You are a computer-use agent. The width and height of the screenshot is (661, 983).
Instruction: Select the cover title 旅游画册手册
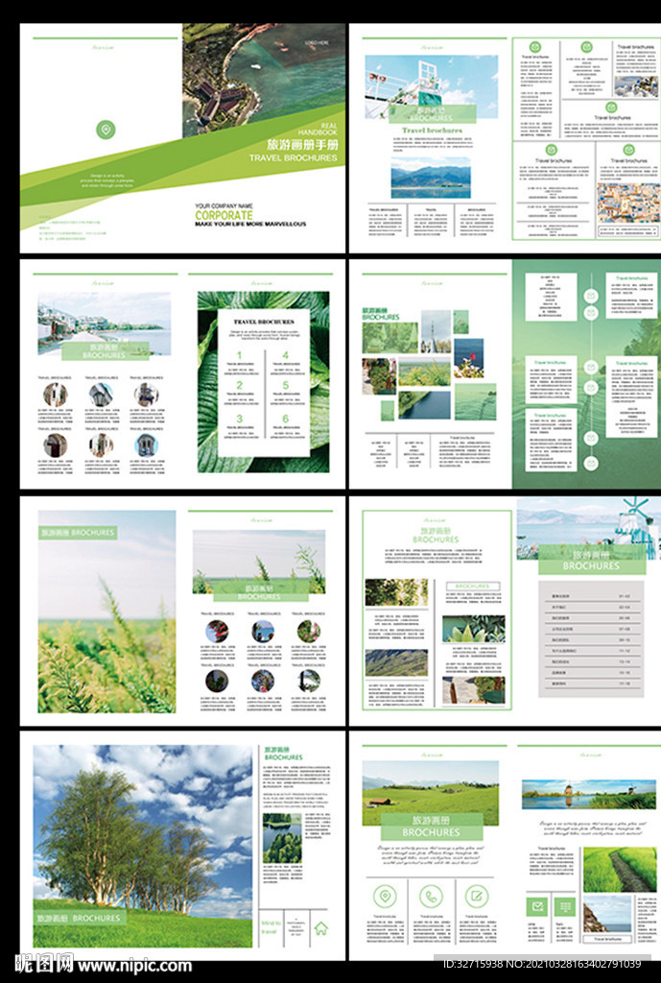(x=302, y=145)
